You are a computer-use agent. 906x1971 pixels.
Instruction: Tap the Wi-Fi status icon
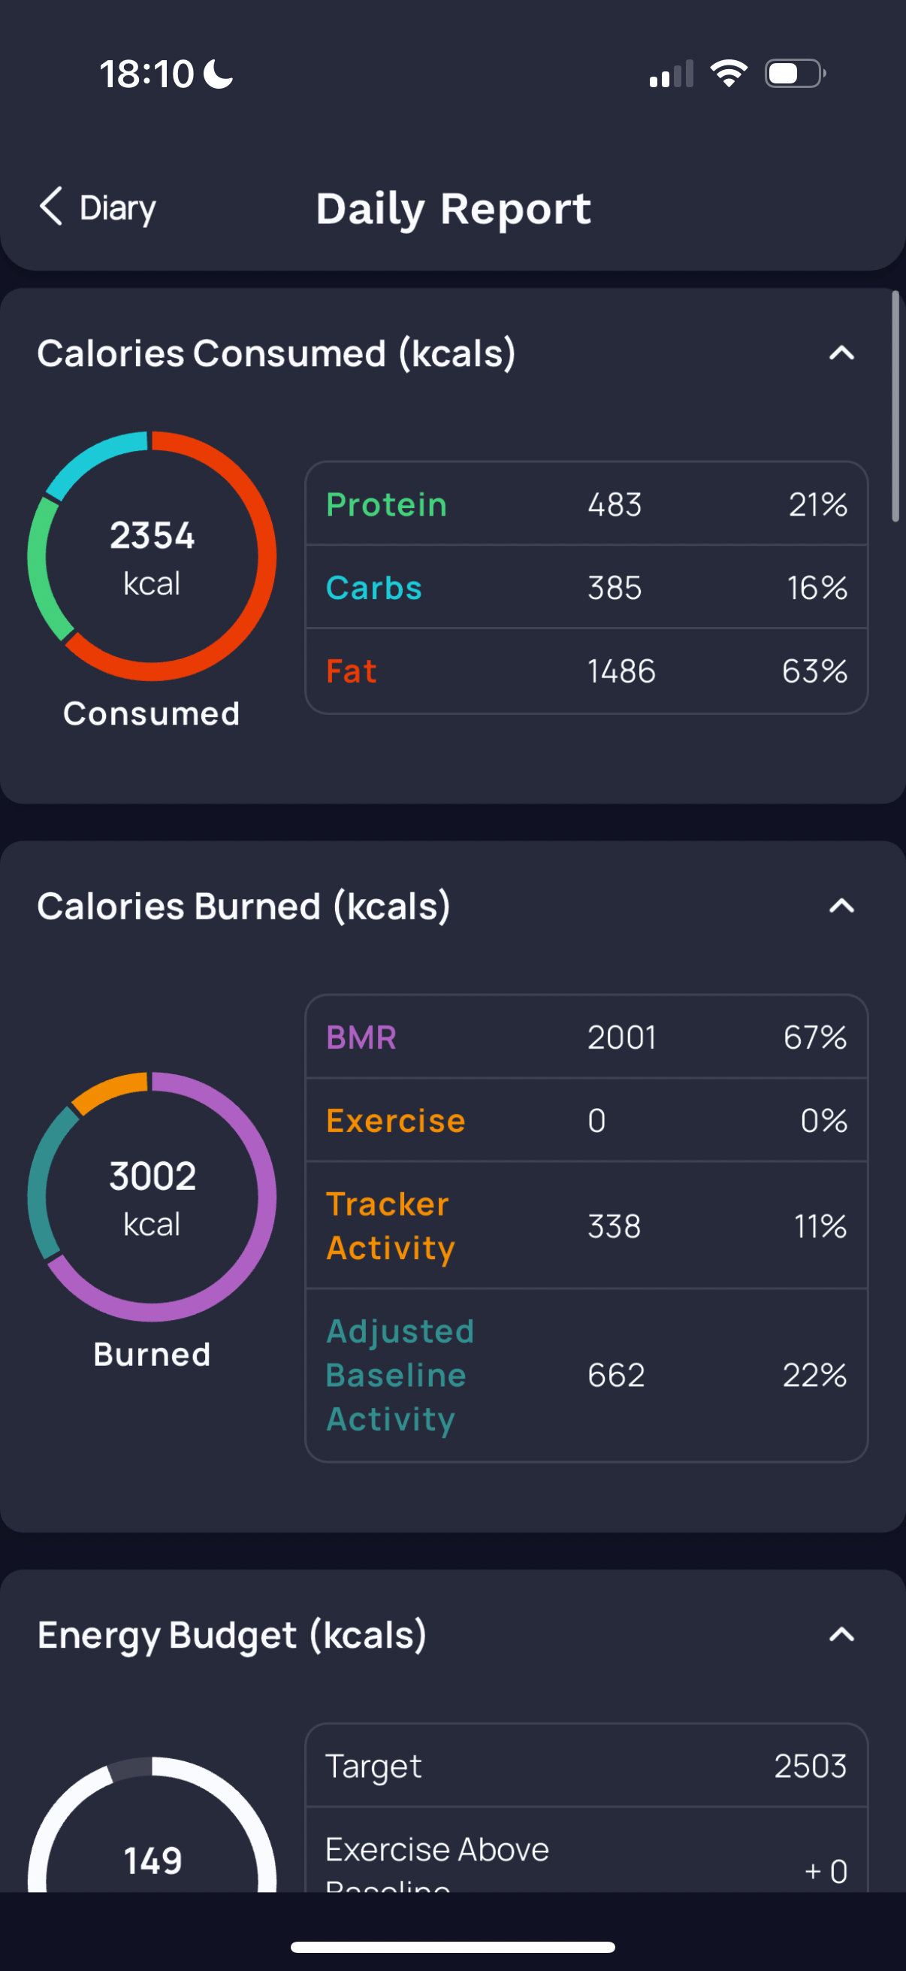tap(729, 74)
